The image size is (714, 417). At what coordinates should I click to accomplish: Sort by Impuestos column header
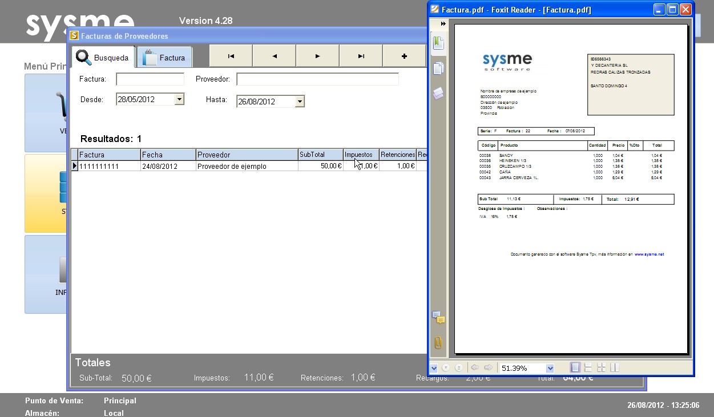pyautogui.click(x=361, y=155)
